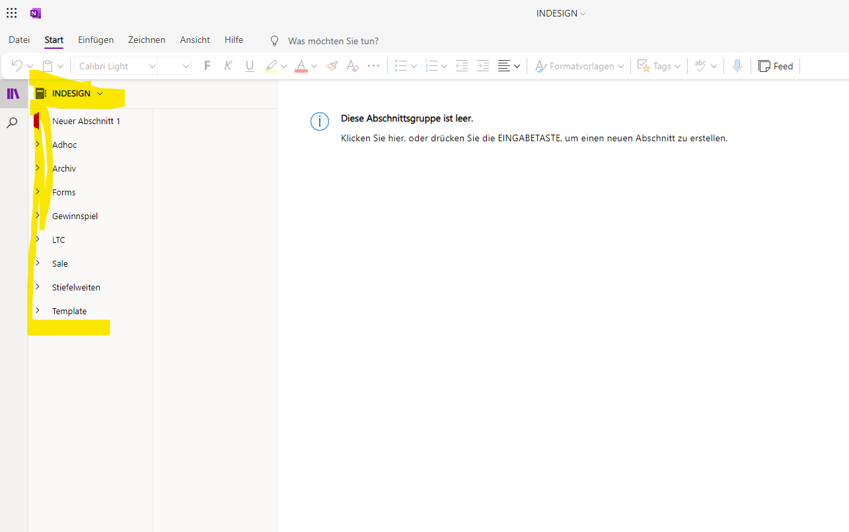This screenshot has height=532, width=849.
Task: Apply font color with the underlined A icon
Action: tap(301, 66)
